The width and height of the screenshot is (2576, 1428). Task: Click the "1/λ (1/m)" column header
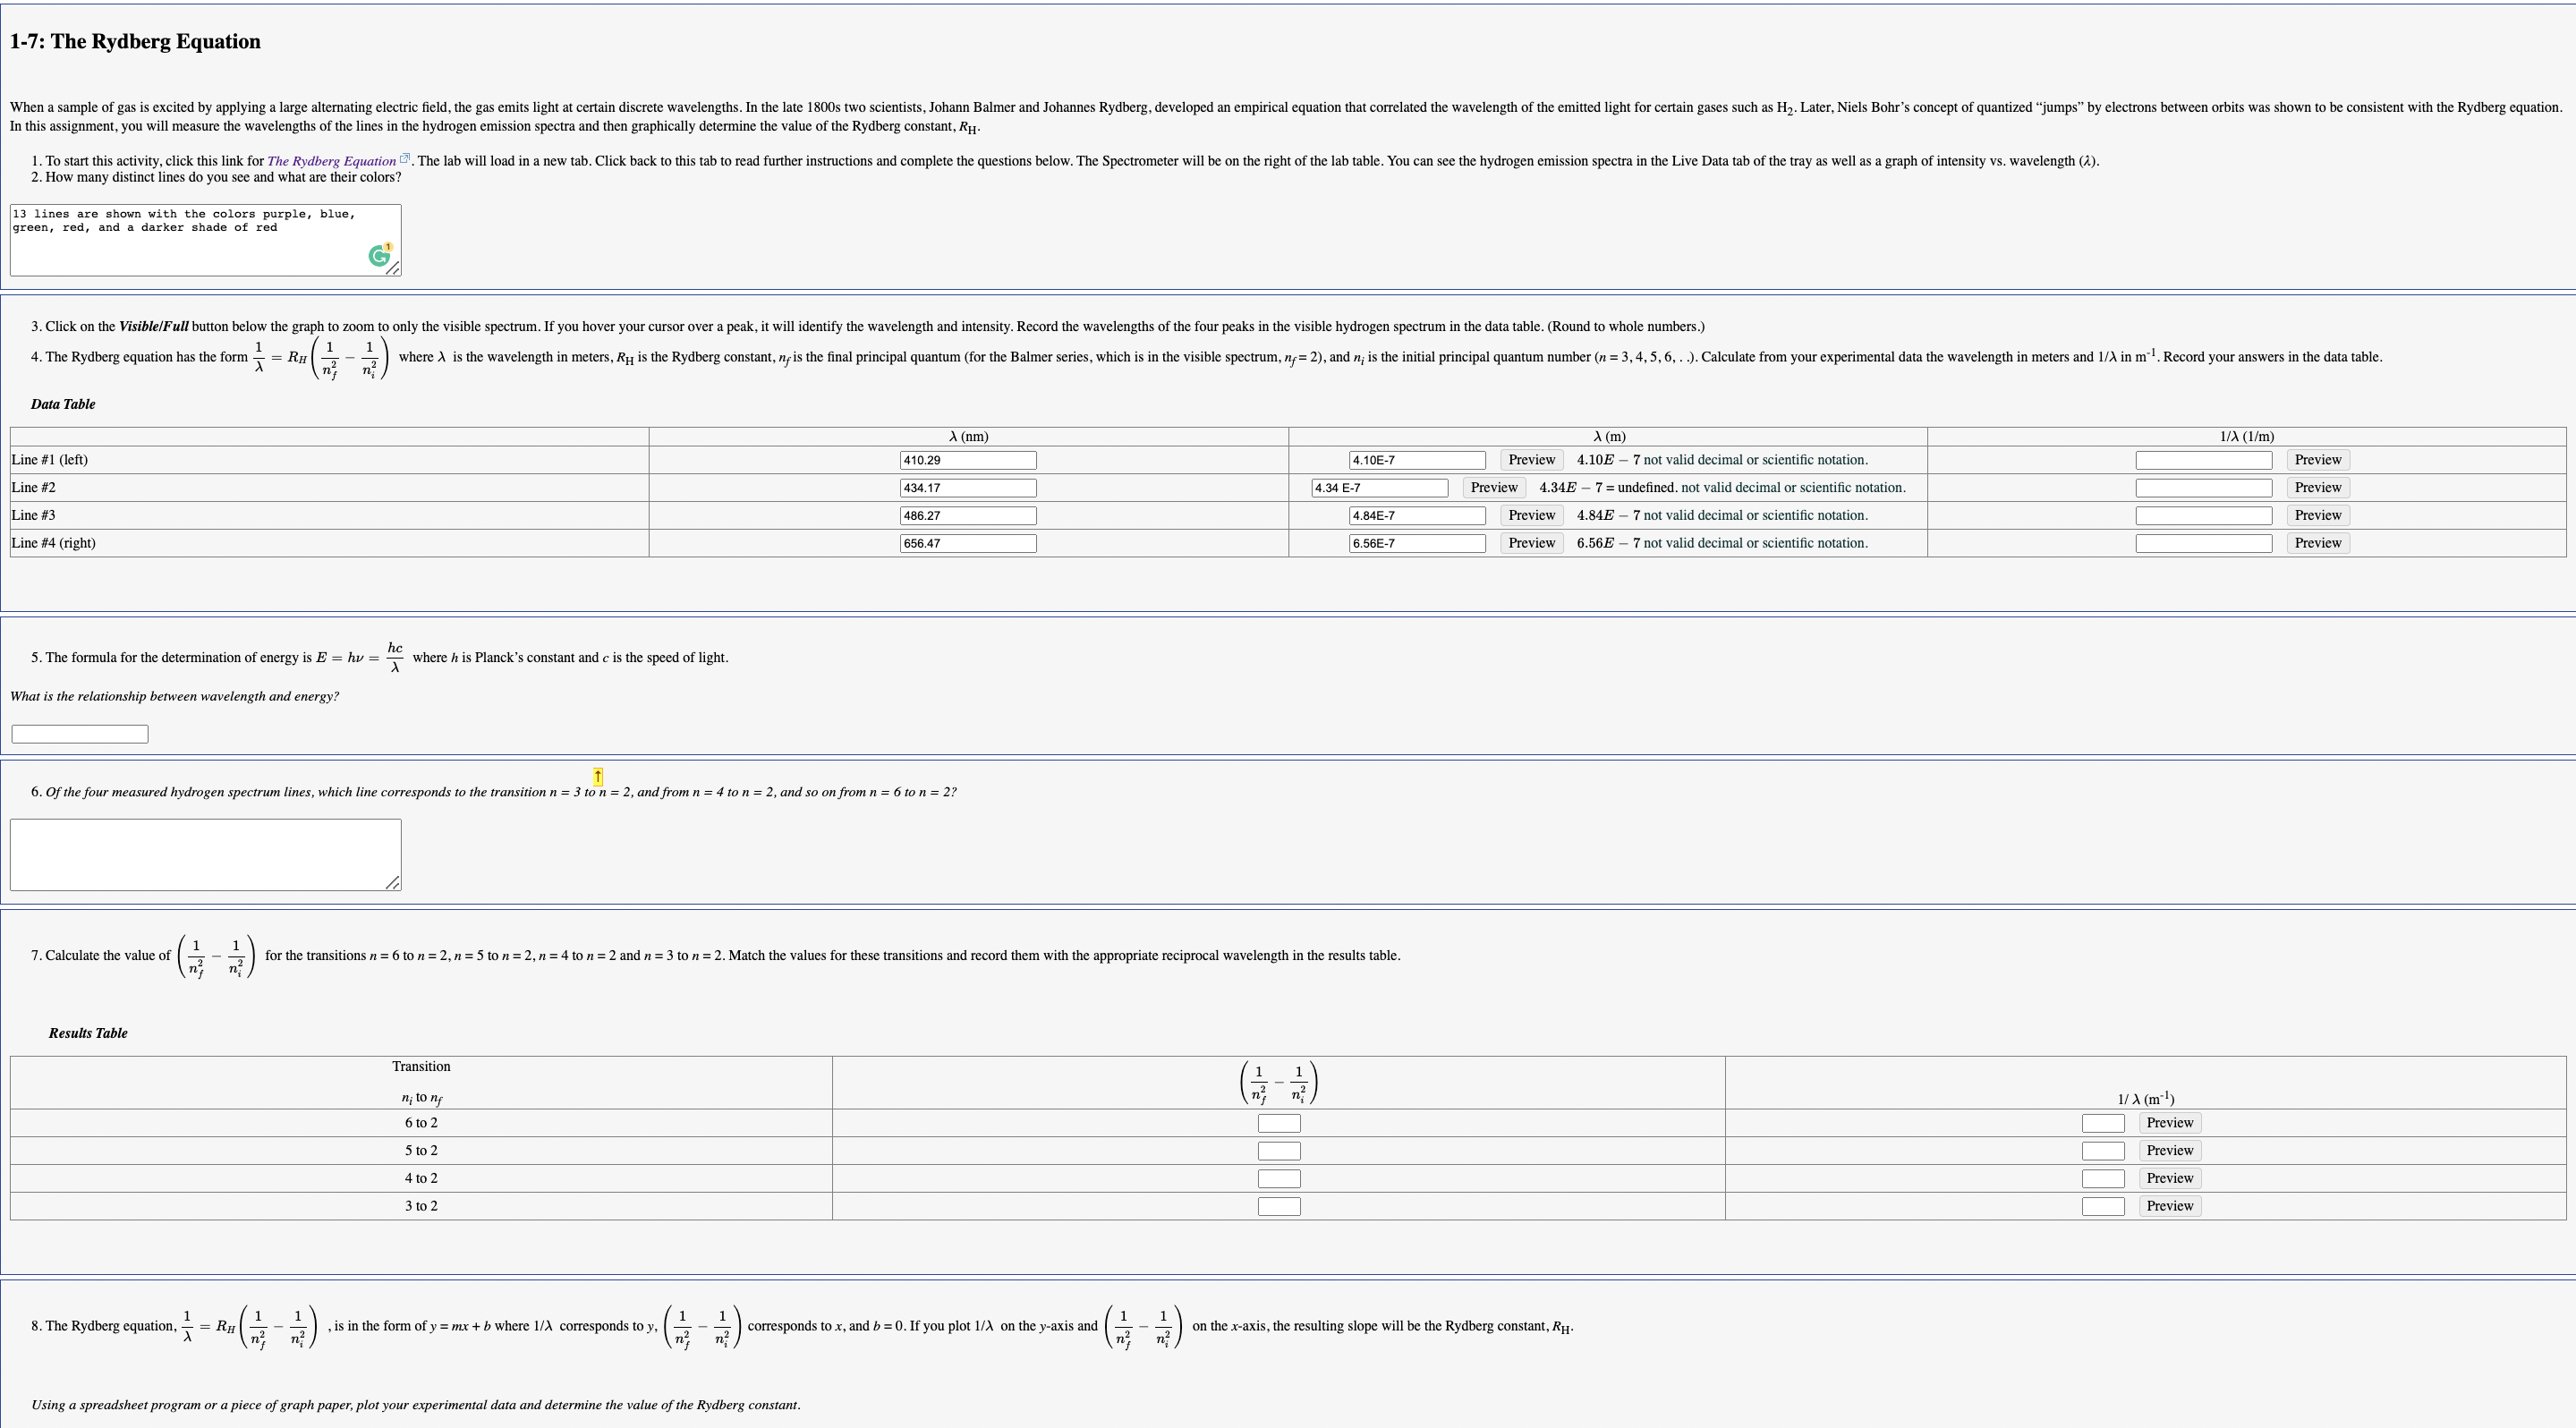click(2247, 437)
